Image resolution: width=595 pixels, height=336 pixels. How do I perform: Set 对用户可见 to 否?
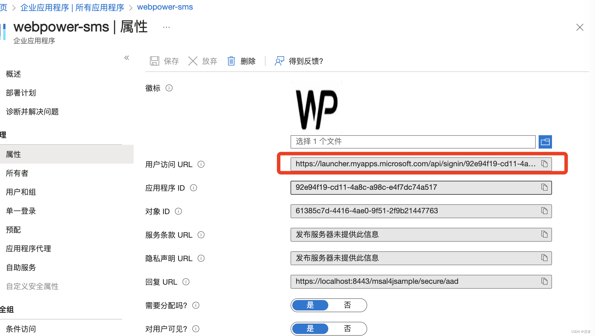tap(347, 329)
